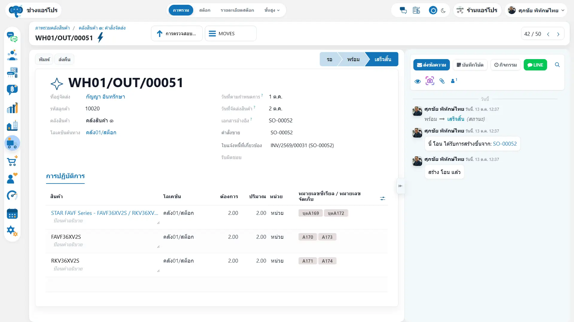The image size is (574, 322).
Task: Click the green LINE button
Action: (x=535, y=65)
